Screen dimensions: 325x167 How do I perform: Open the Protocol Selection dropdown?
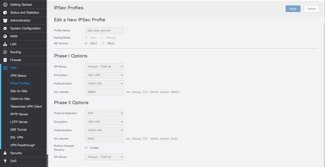[x=104, y=113]
